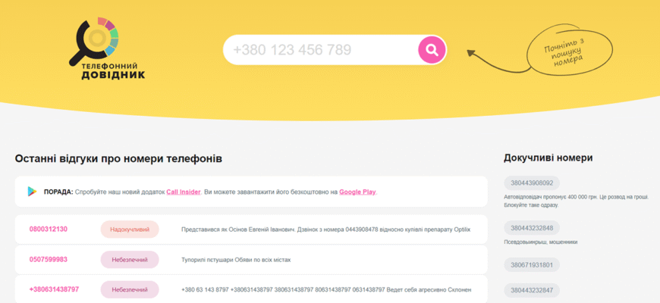Click the review text about Optilix
Screen dimensions: 660x303
coord(325,230)
